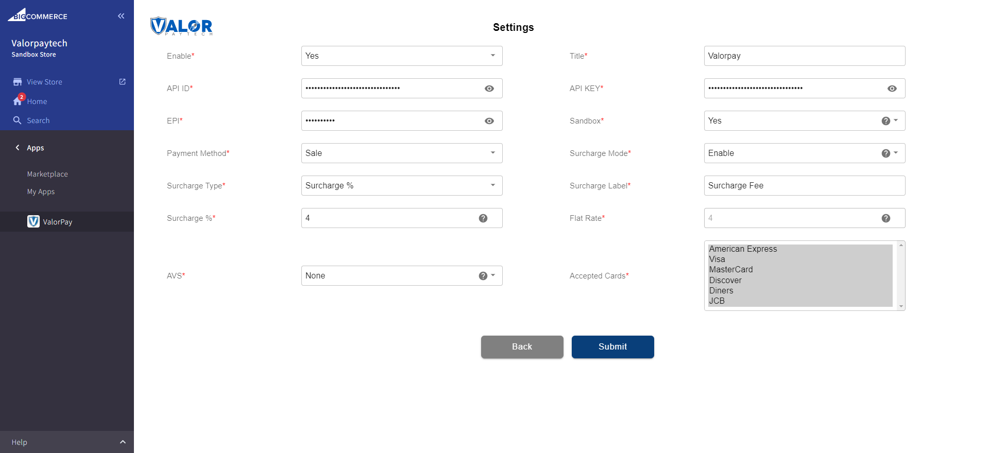Select Visa in Accepted Cards list
The image size is (989, 453).
tap(800, 259)
